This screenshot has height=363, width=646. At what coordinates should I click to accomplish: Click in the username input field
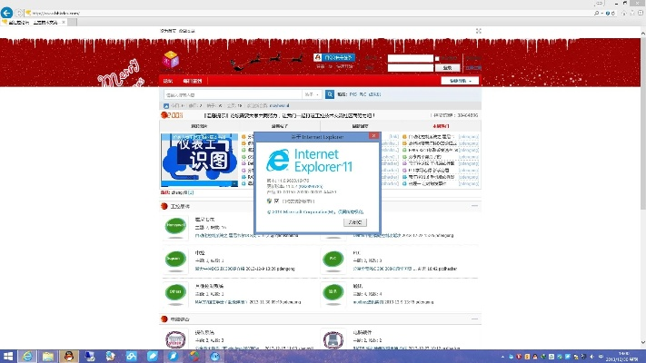[x=411, y=58]
